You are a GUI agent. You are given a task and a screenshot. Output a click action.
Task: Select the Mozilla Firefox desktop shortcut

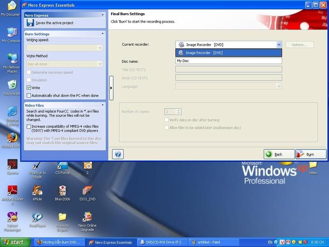tap(12, 140)
